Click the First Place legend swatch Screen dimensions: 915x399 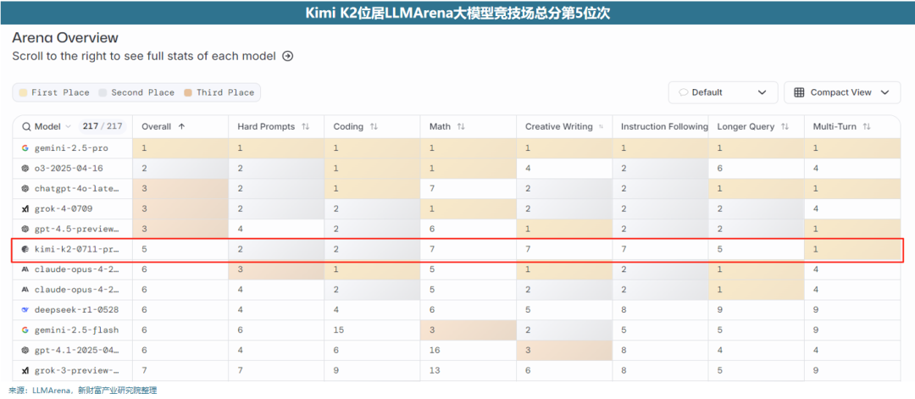(x=23, y=92)
